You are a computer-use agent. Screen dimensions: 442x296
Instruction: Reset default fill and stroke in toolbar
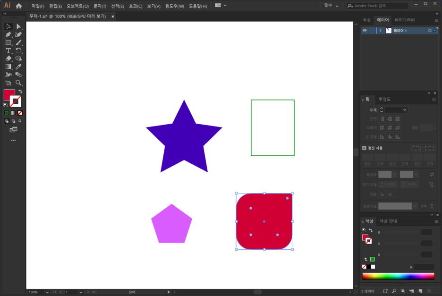6,105
